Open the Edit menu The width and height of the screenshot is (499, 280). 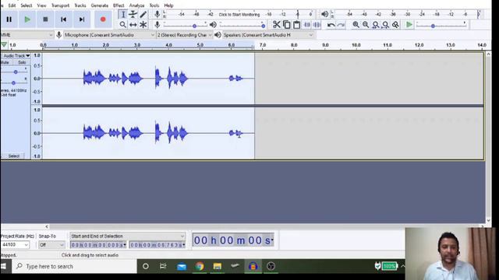(x=12, y=5)
